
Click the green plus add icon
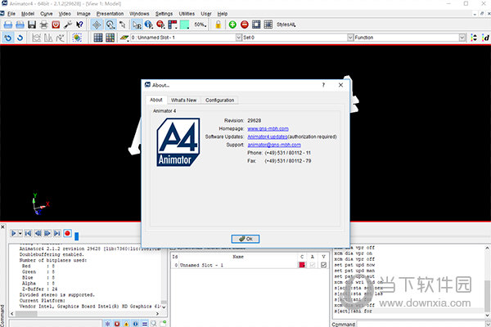[232, 25]
